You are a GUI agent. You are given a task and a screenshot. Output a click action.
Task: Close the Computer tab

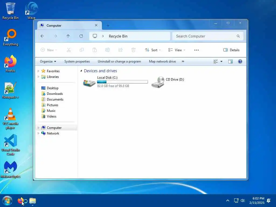pyautogui.click(x=96, y=25)
